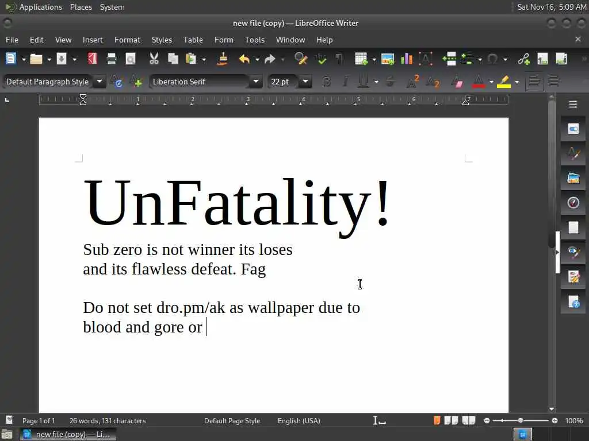
Task: Toggle Italic formatting
Action: pyautogui.click(x=345, y=82)
